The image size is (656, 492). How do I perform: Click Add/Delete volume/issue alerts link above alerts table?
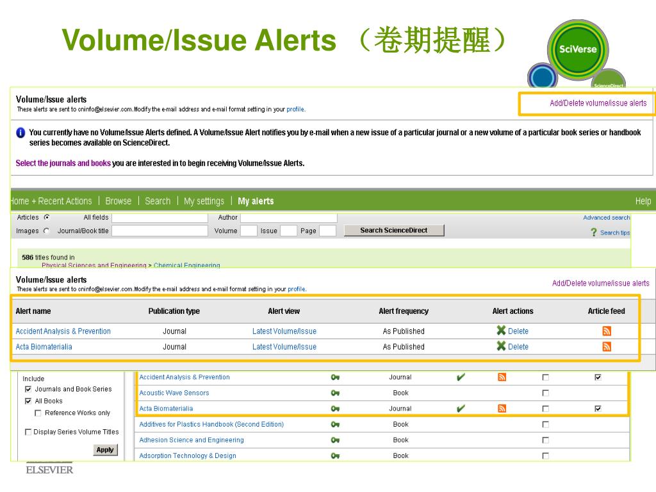click(600, 283)
